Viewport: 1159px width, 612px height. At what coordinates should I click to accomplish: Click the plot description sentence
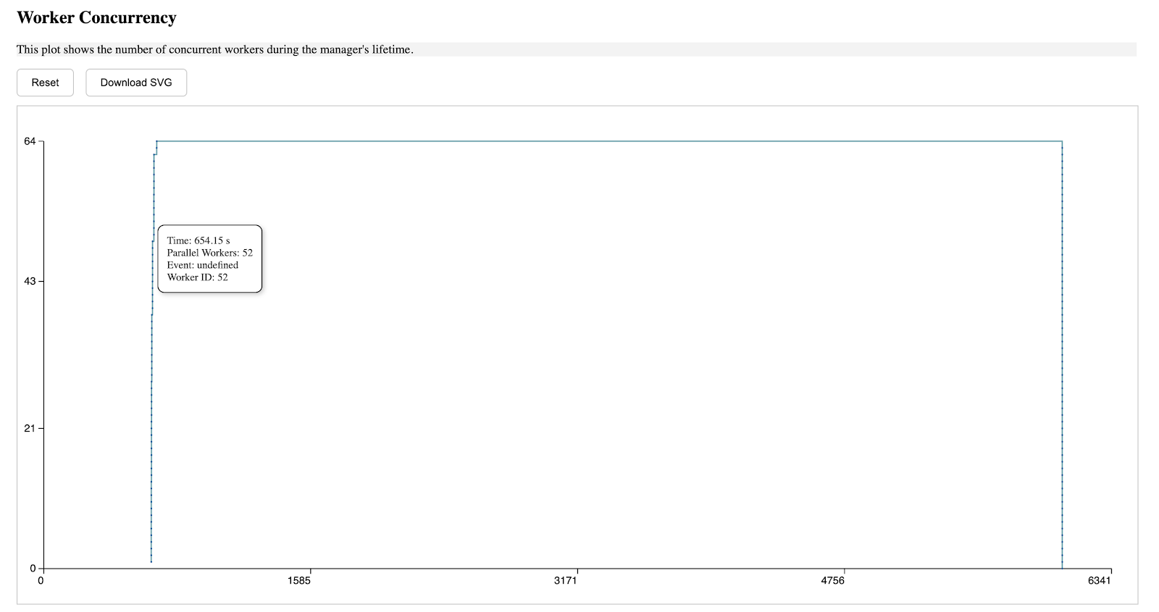[x=214, y=50]
